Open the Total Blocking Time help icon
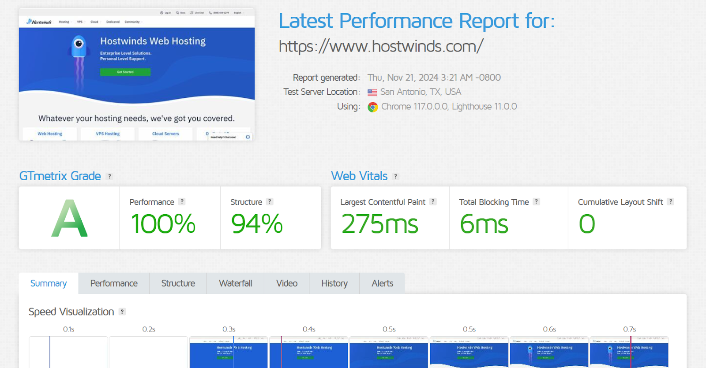The height and width of the screenshot is (368, 706). pos(536,201)
